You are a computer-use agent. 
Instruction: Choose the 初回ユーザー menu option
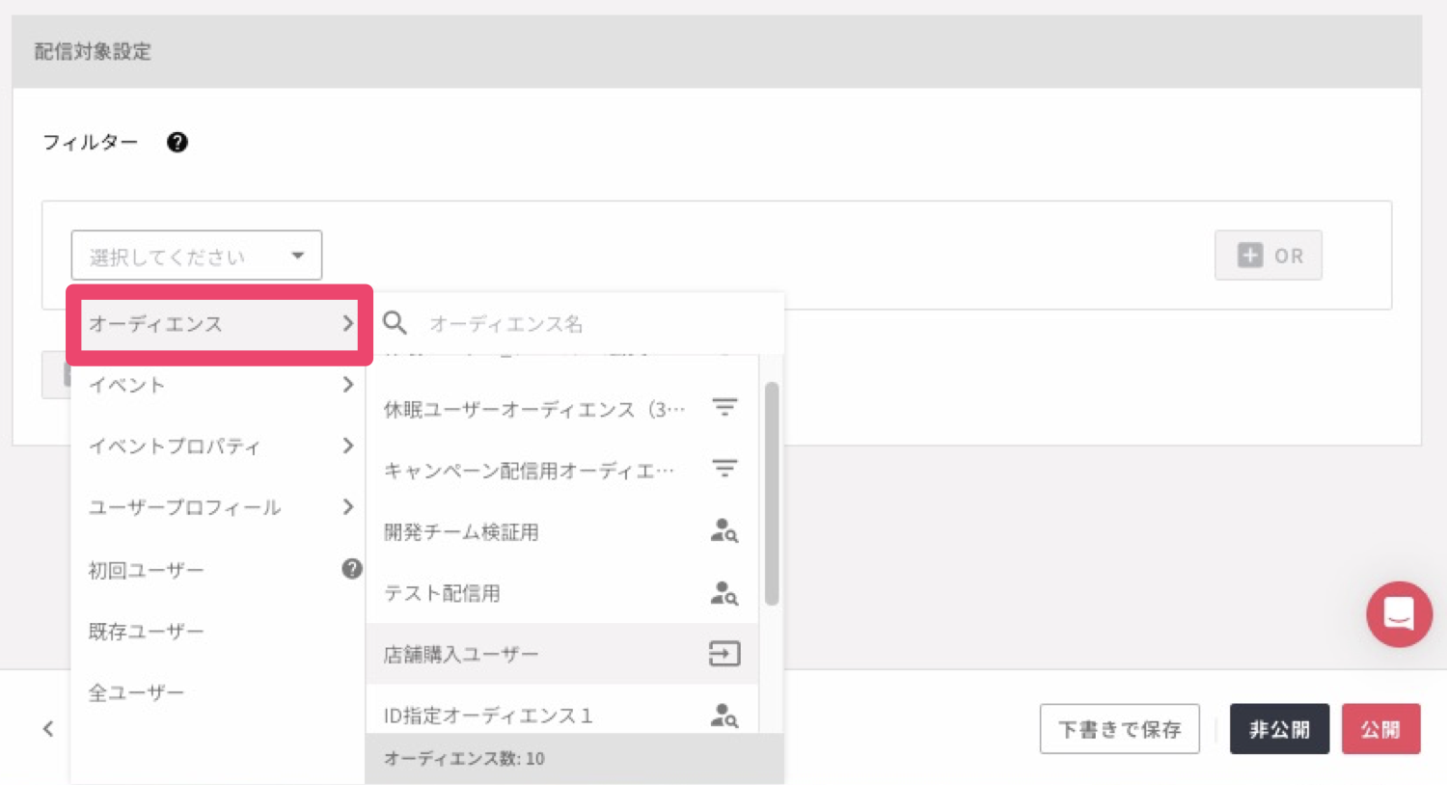[220, 570]
